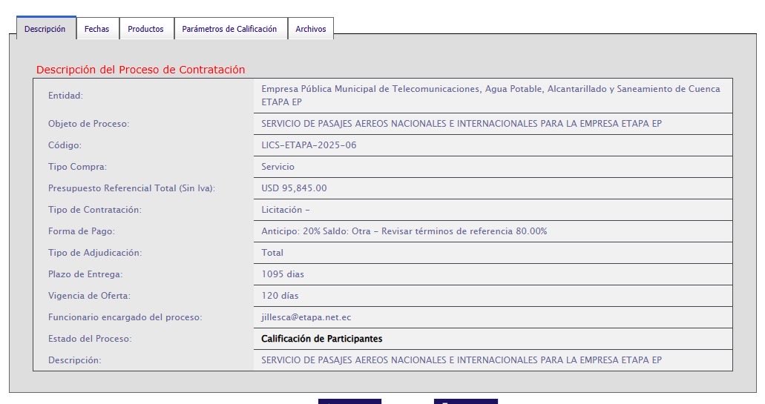Click the Descripción row value text
Viewport: 765px width, 404px height.
461,360
